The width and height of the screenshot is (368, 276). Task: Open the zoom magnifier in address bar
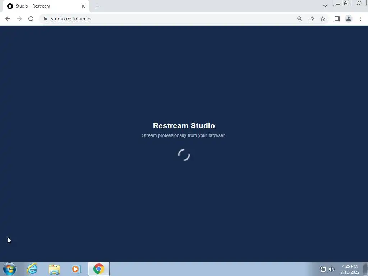(x=299, y=19)
